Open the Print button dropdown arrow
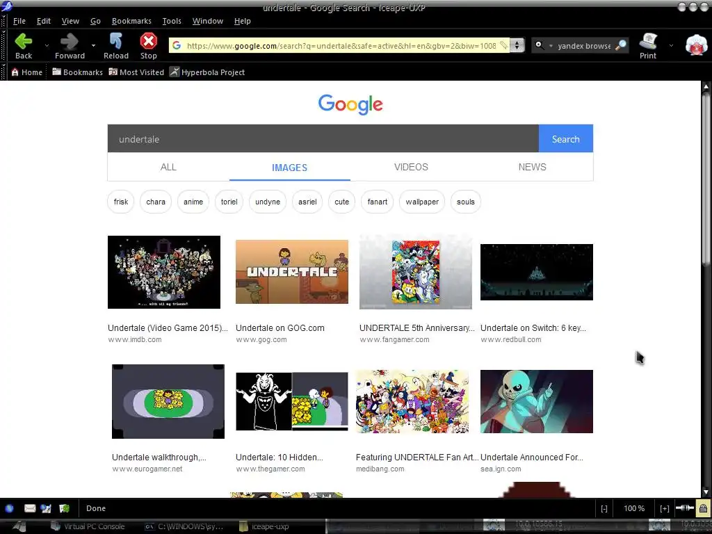The height and width of the screenshot is (534, 712). (671, 45)
